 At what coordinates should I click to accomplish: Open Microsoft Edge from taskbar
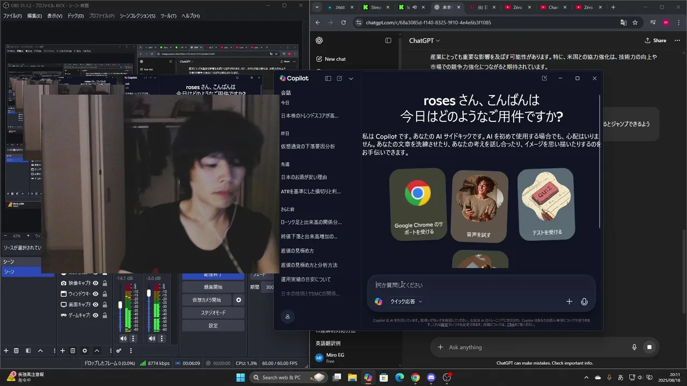399,377
